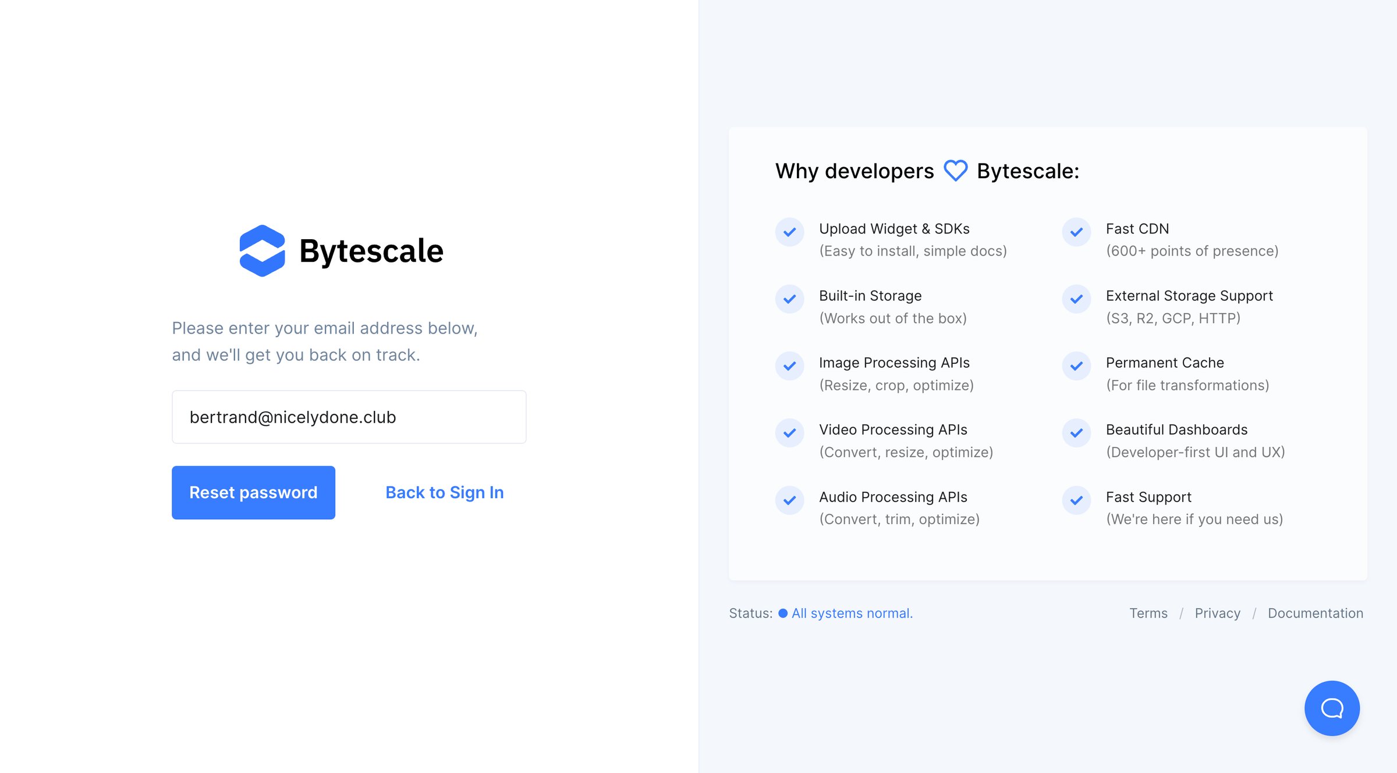Click '(We're here if you need us)' text
Image resolution: width=1397 pixels, height=773 pixels.
[1194, 519]
